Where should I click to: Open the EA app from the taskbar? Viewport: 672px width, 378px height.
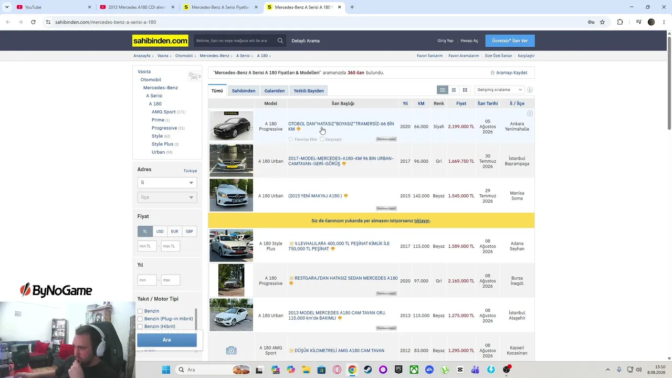[429, 370]
